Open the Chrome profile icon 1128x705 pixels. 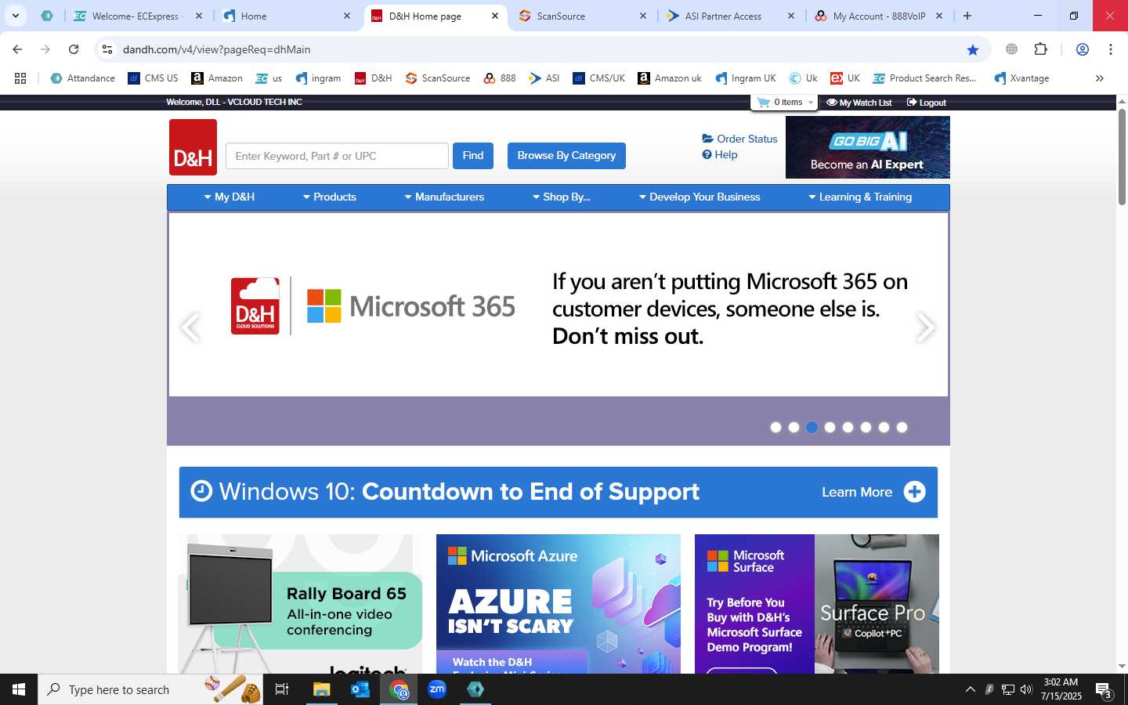pos(1082,49)
